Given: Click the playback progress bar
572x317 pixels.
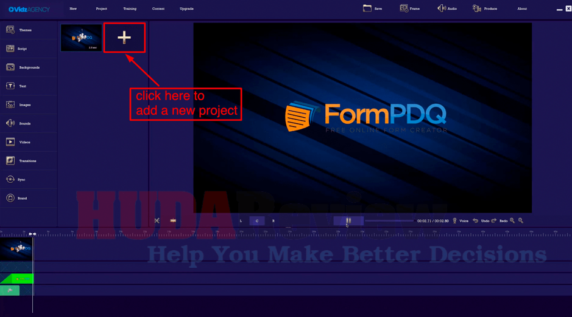Looking at the screenshot, I should tap(389, 220).
